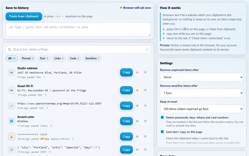This screenshot has width=249, height=156.
Task: Click the 'ctrl V' key hint
Action: (59, 17)
